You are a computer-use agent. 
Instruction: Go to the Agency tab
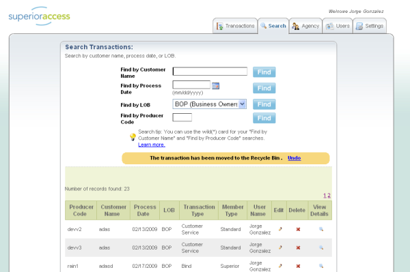pyautogui.click(x=305, y=26)
